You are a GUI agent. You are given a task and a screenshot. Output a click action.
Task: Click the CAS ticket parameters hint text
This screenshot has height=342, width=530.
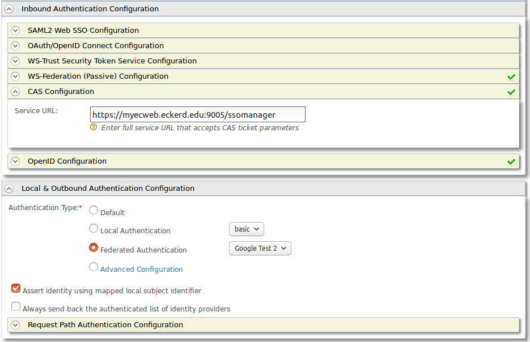click(200, 127)
